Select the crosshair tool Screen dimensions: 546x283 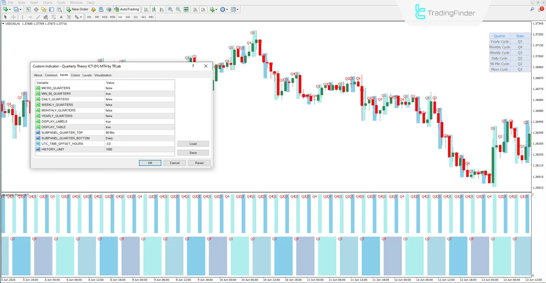13,17
